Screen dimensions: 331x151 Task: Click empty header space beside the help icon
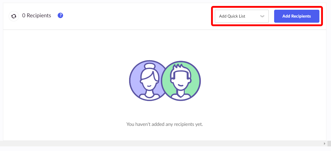coord(135,16)
